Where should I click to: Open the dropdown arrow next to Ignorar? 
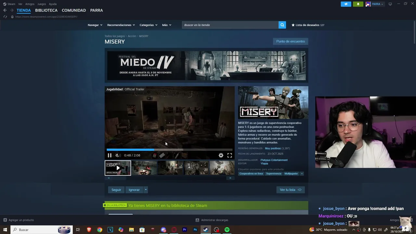tap(146, 190)
